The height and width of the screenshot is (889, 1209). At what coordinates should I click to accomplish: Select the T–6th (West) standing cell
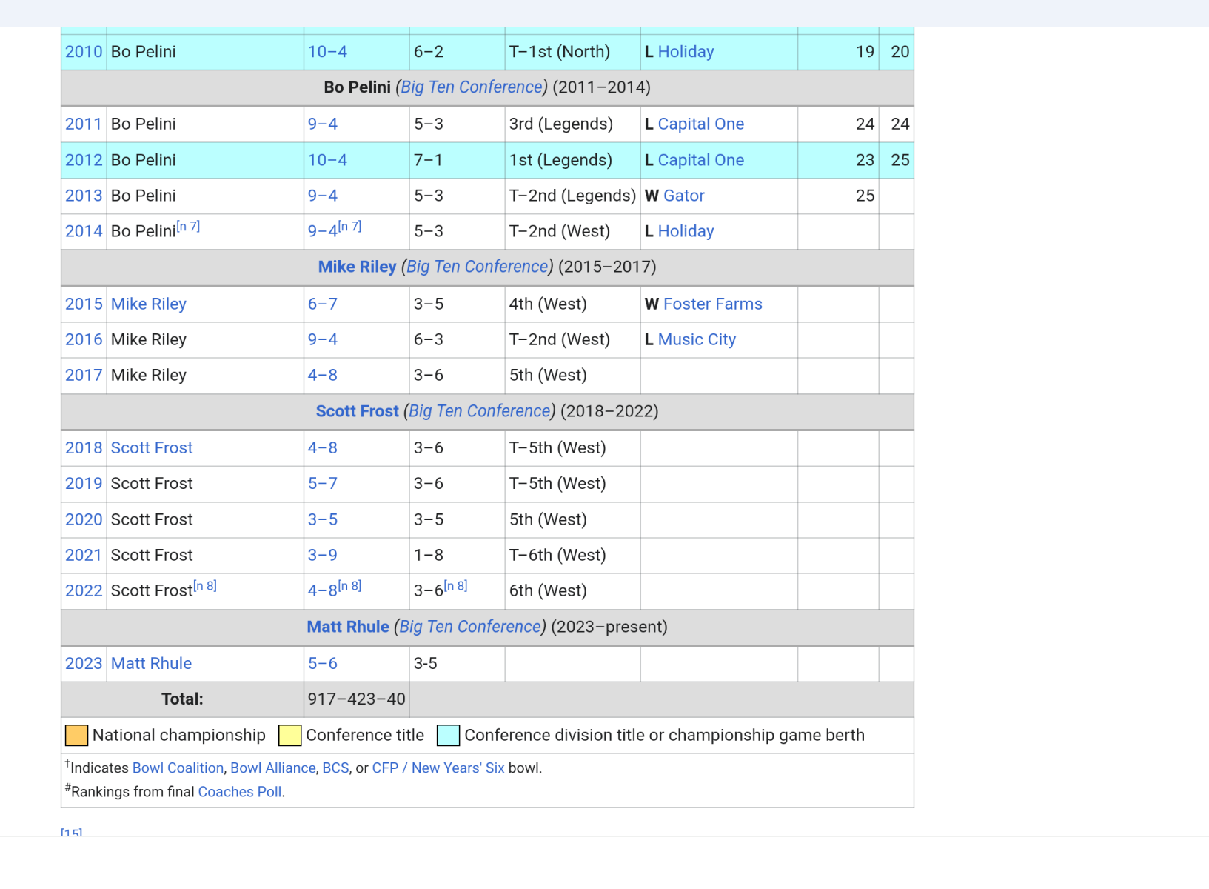point(572,555)
